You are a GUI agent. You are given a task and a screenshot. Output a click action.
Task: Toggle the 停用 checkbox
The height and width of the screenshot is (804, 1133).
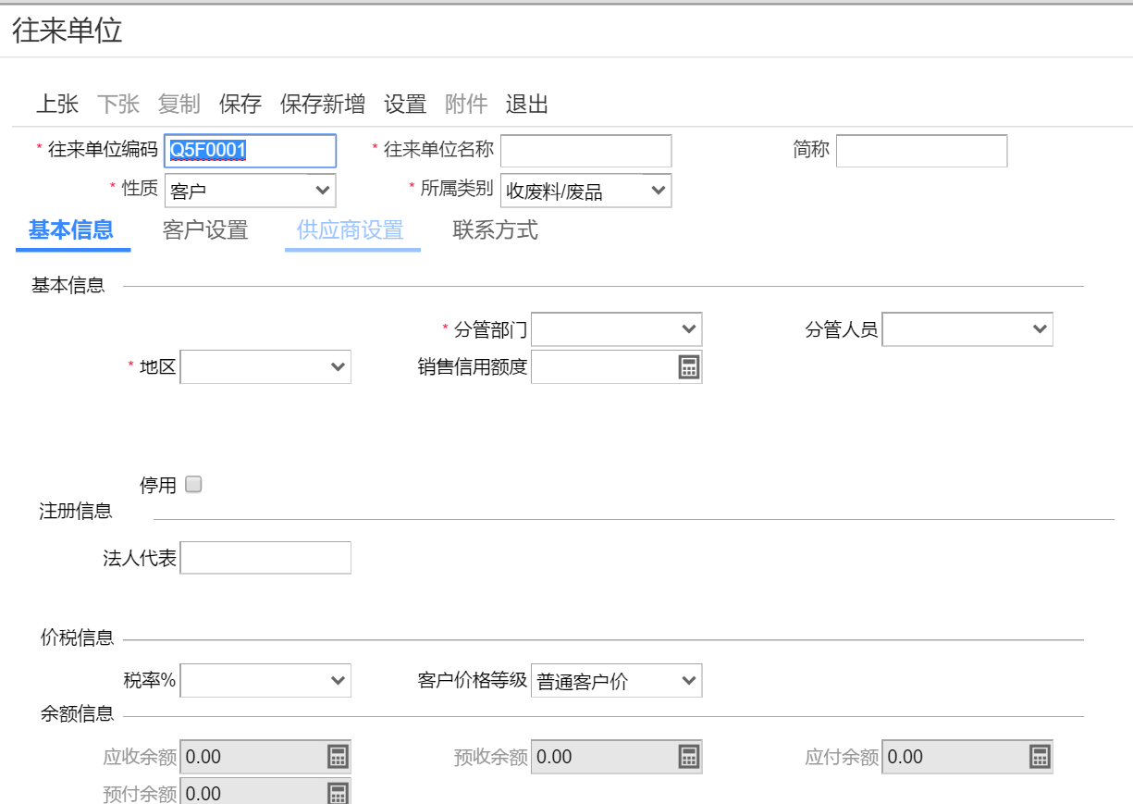pyautogui.click(x=193, y=484)
